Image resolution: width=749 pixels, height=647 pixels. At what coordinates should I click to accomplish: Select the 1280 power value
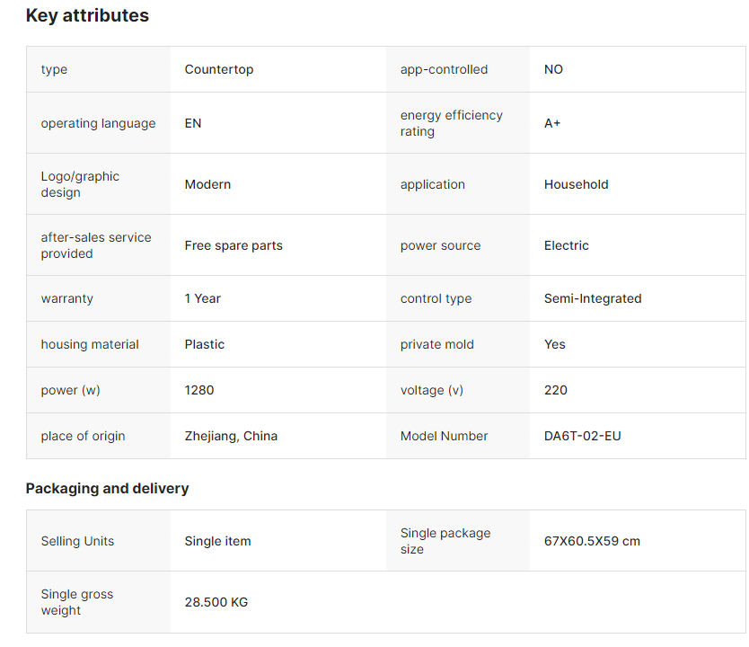tap(199, 390)
